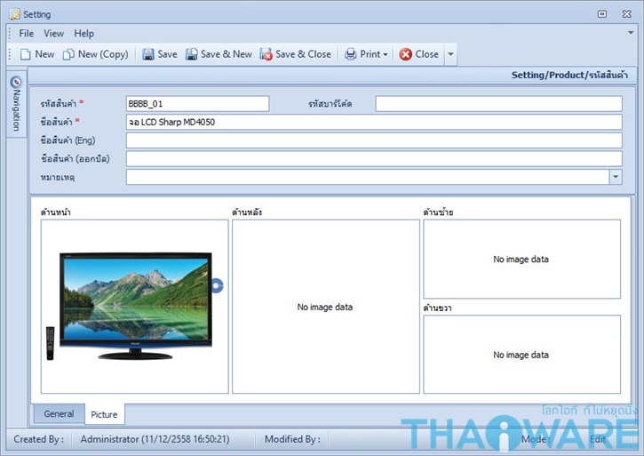Click the New (Copy) button label
The image size is (644, 456).
point(103,54)
